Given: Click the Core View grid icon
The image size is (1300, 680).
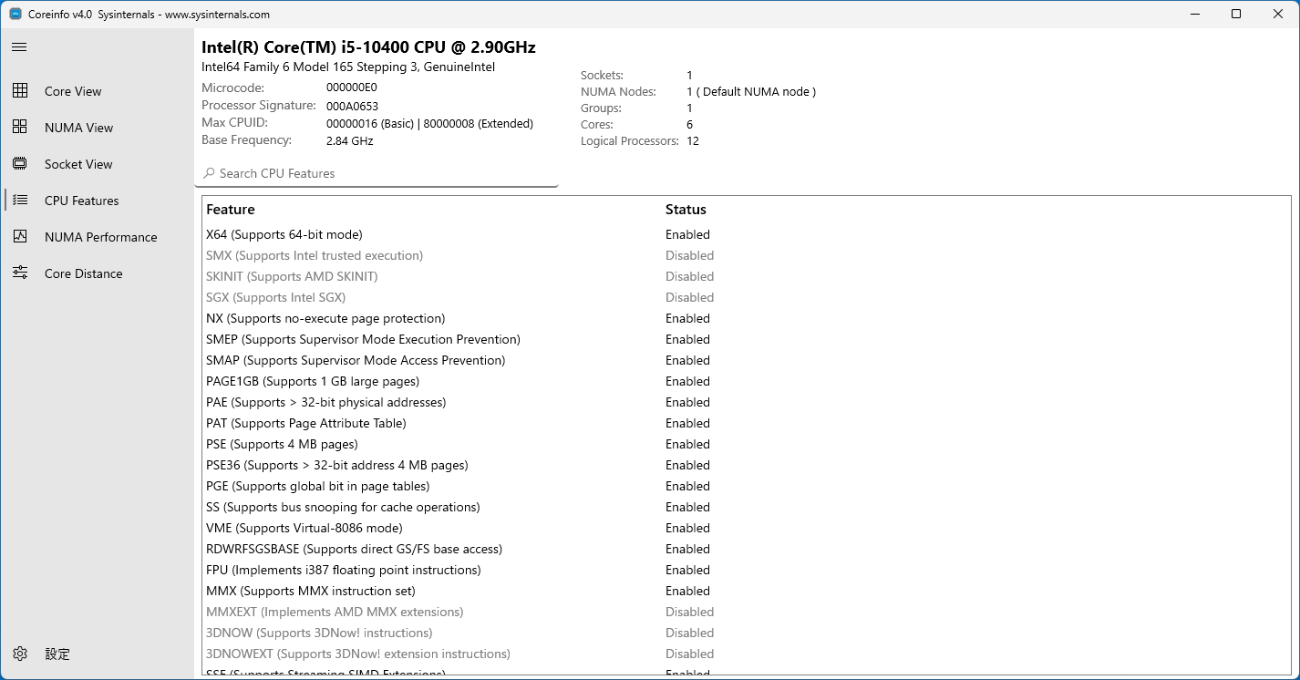Looking at the screenshot, I should click(20, 90).
